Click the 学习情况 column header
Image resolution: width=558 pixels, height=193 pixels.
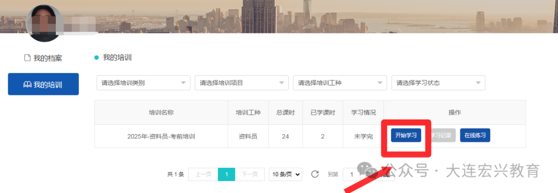pos(363,112)
